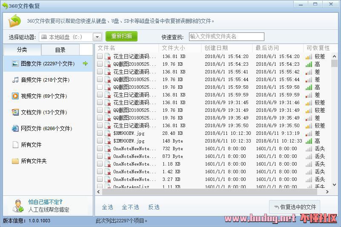Open the video files category icon
Image resolution: width=341 pixels, height=227 pixels.
pyautogui.click(x=15, y=96)
